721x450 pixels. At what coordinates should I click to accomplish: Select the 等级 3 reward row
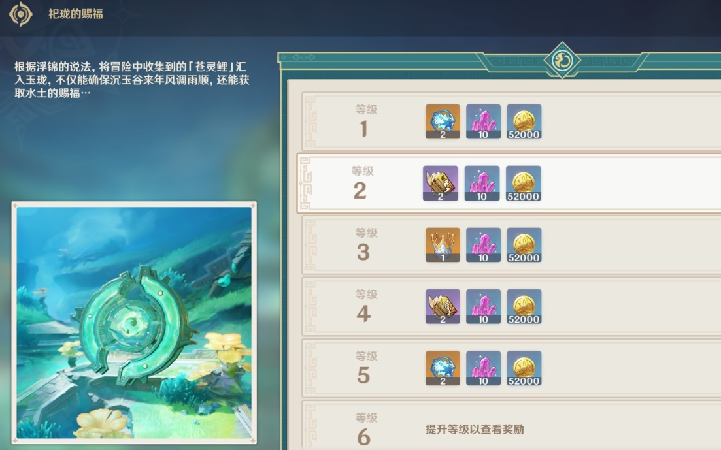(511, 244)
